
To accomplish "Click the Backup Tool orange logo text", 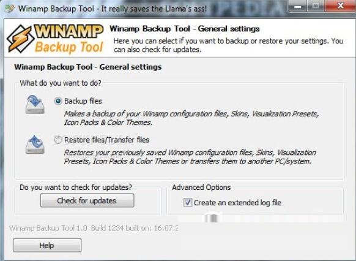I will [69, 47].
